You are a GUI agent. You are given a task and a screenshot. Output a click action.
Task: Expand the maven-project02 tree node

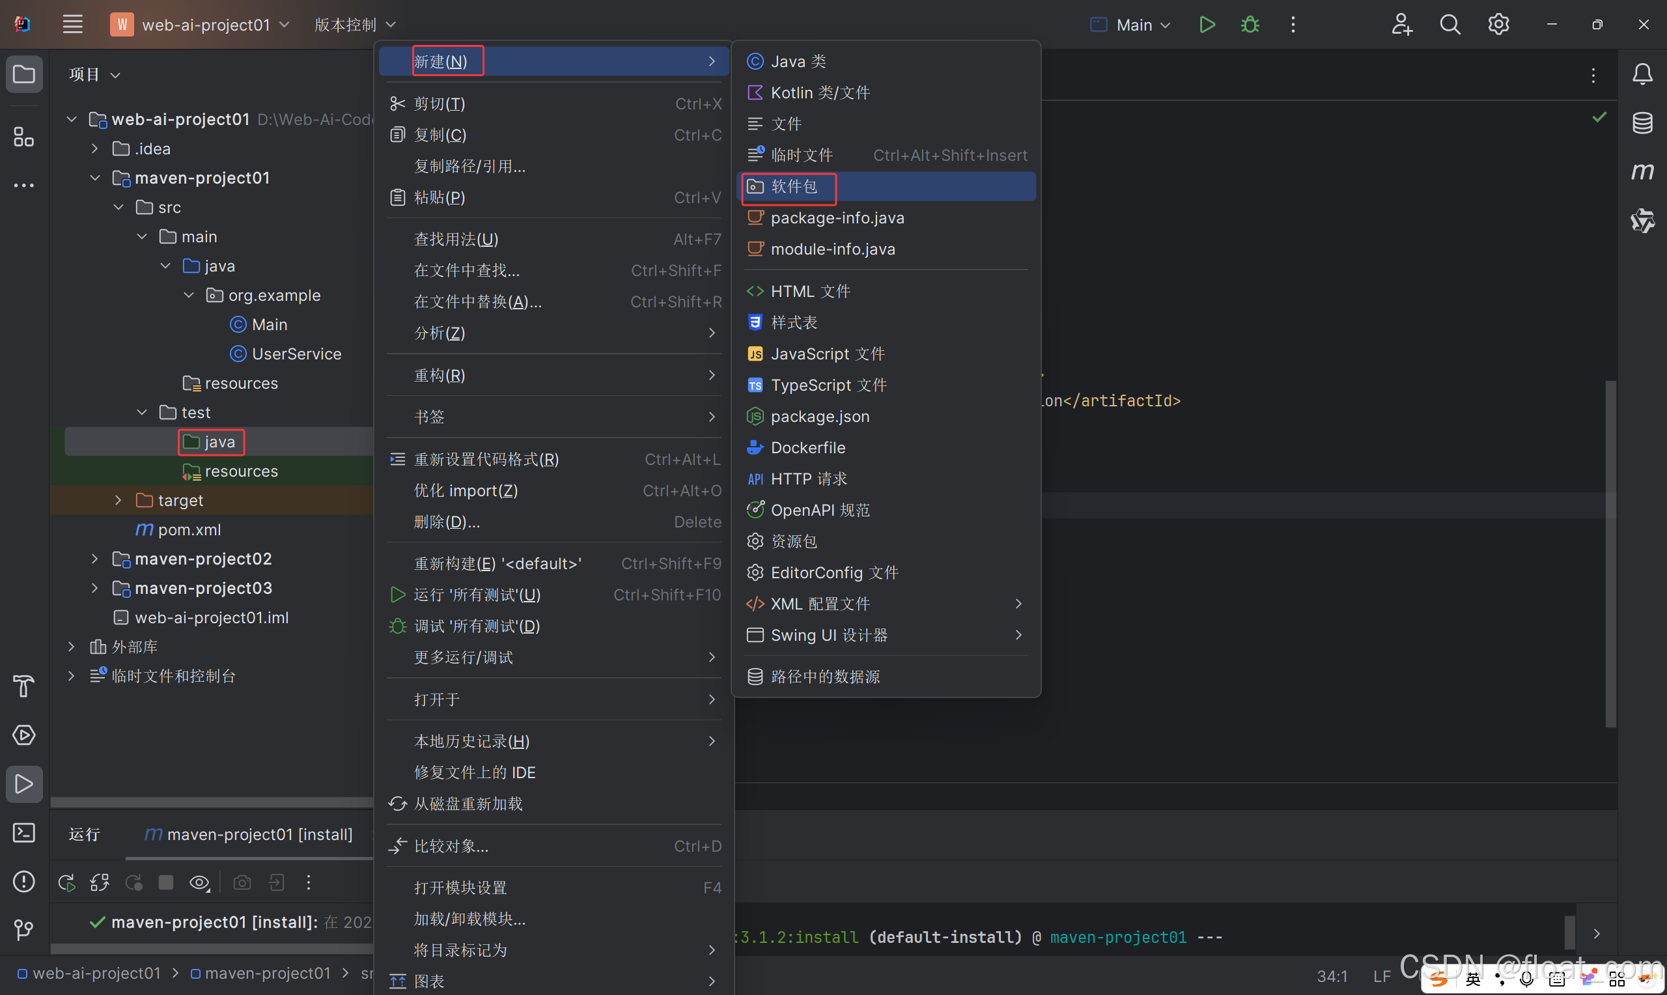point(94,559)
